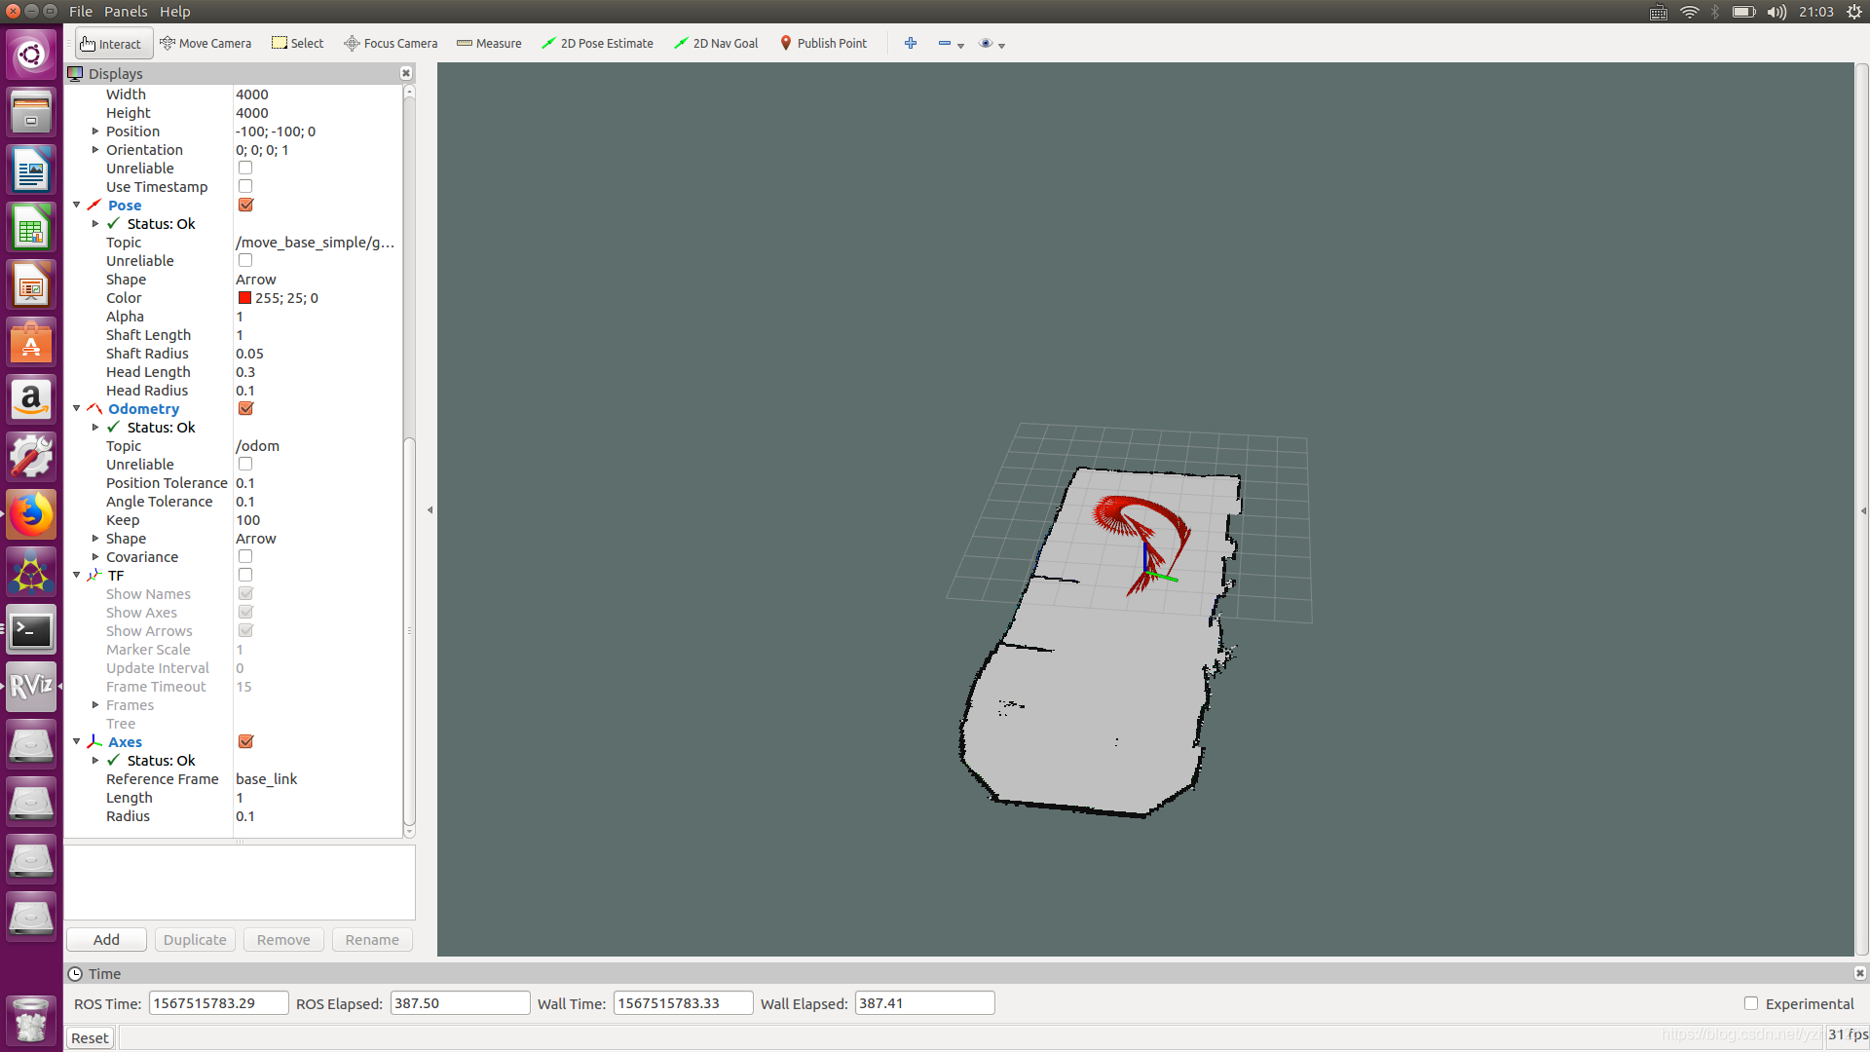Disable the Pose display checkbox

(245, 206)
